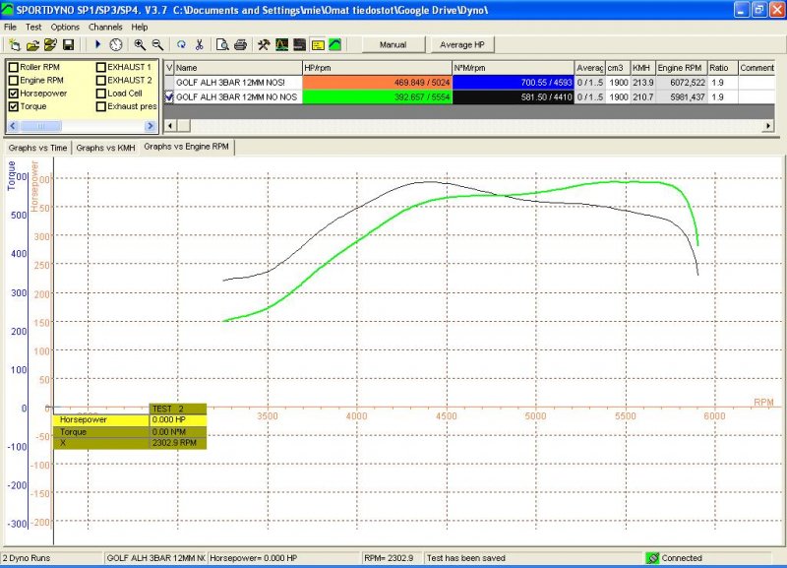Click the Print (printer) toolbar icon

[240, 45]
